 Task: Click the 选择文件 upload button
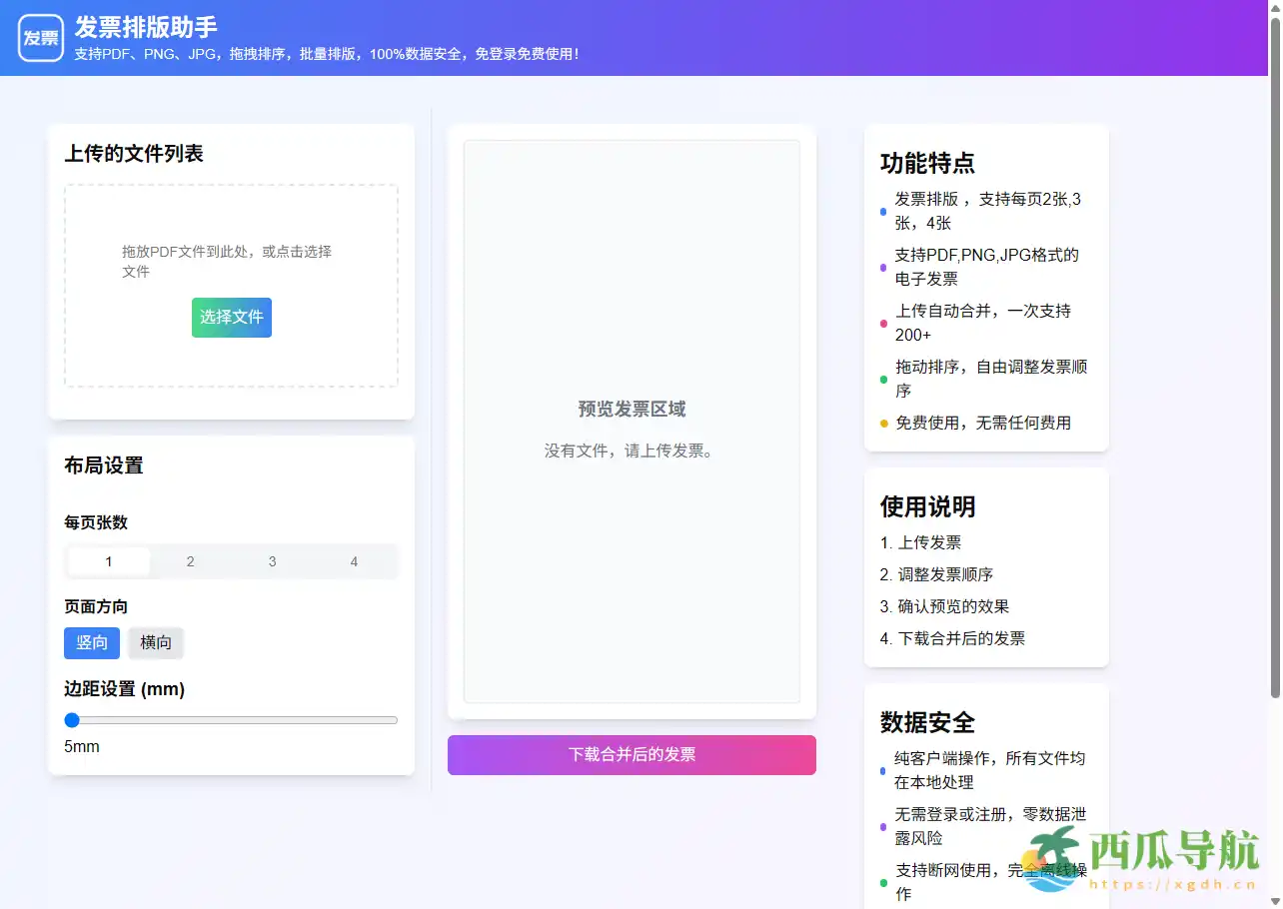pos(231,317)
